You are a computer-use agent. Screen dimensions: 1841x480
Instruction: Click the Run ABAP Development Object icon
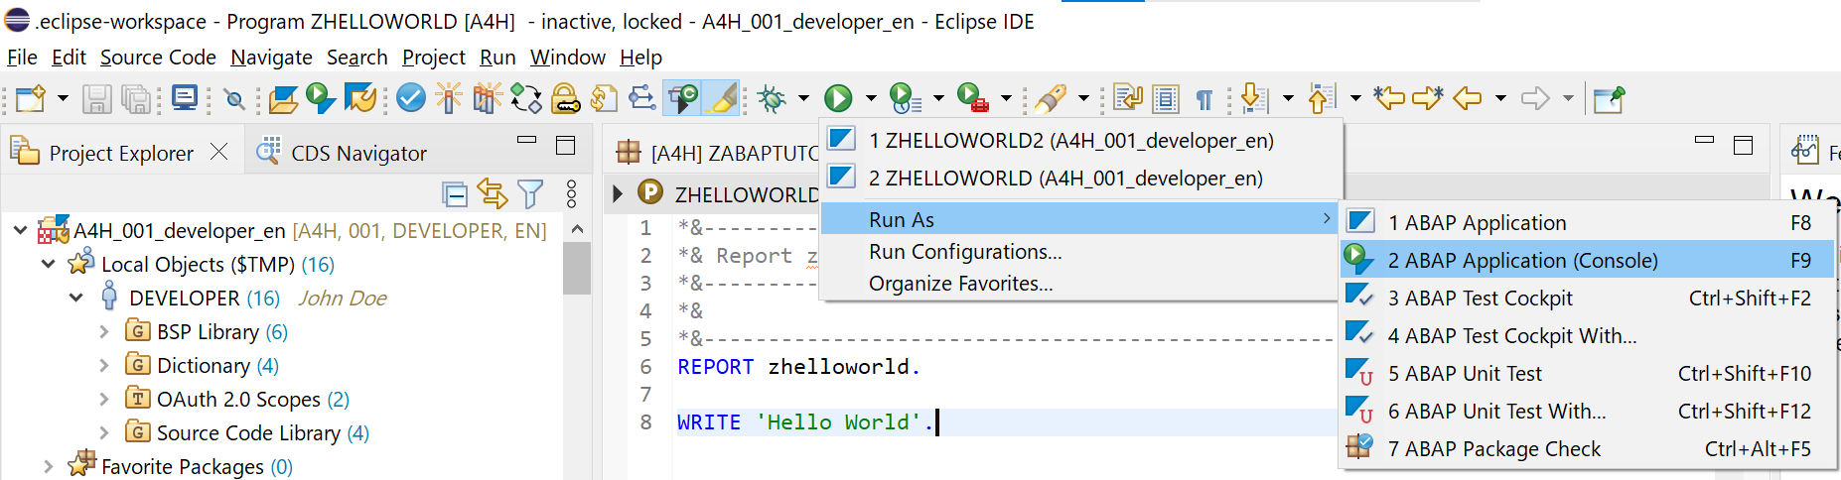click(320, 97)
